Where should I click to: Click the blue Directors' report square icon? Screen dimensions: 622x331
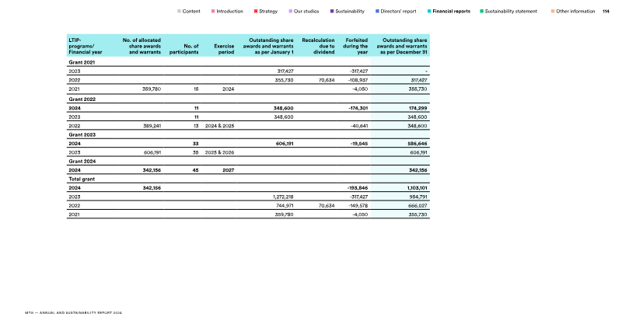click(x=377, y=12)
